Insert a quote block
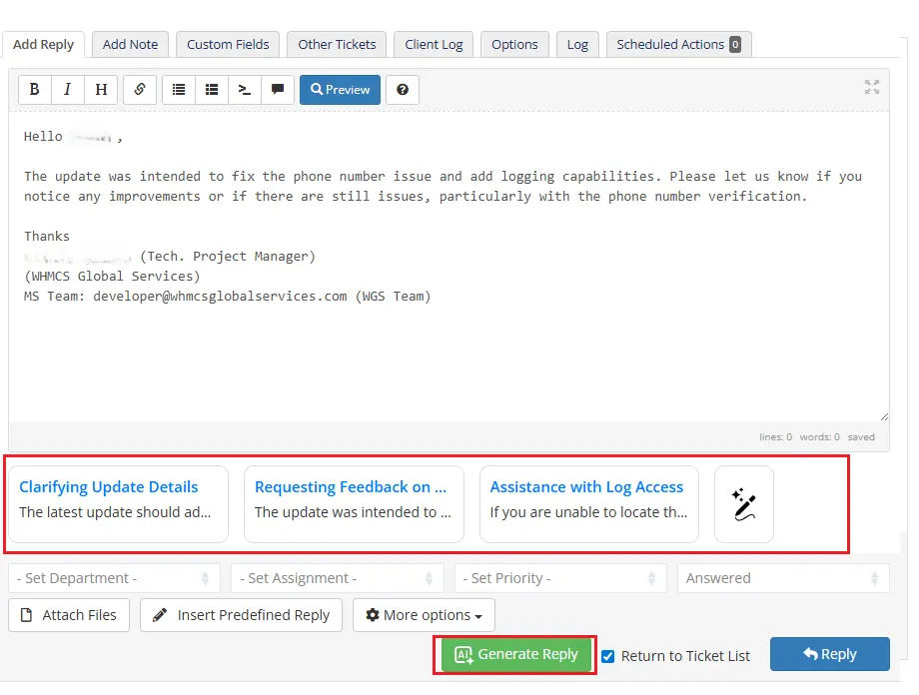919x695 pixels. [x=277, y=89]
